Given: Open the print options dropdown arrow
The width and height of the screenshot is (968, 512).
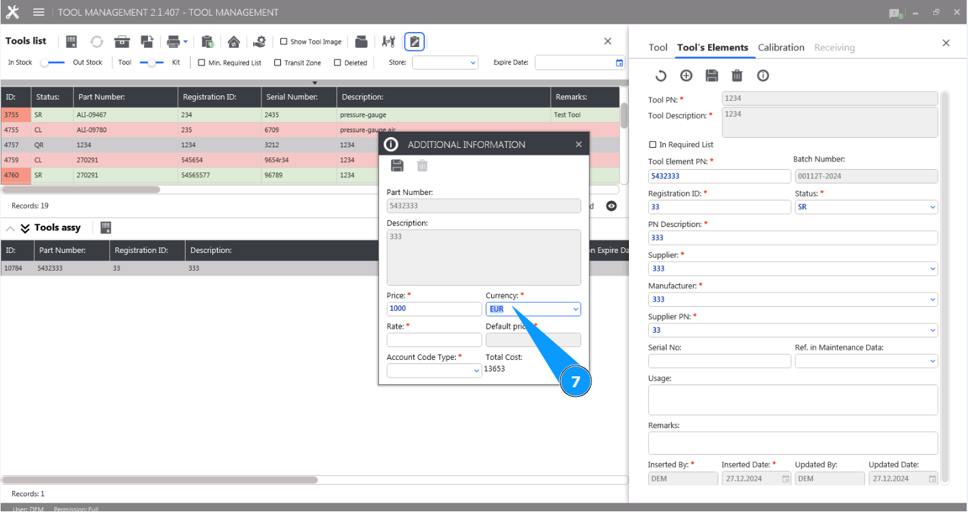Looking at the screenshot, I should point(186,42).
